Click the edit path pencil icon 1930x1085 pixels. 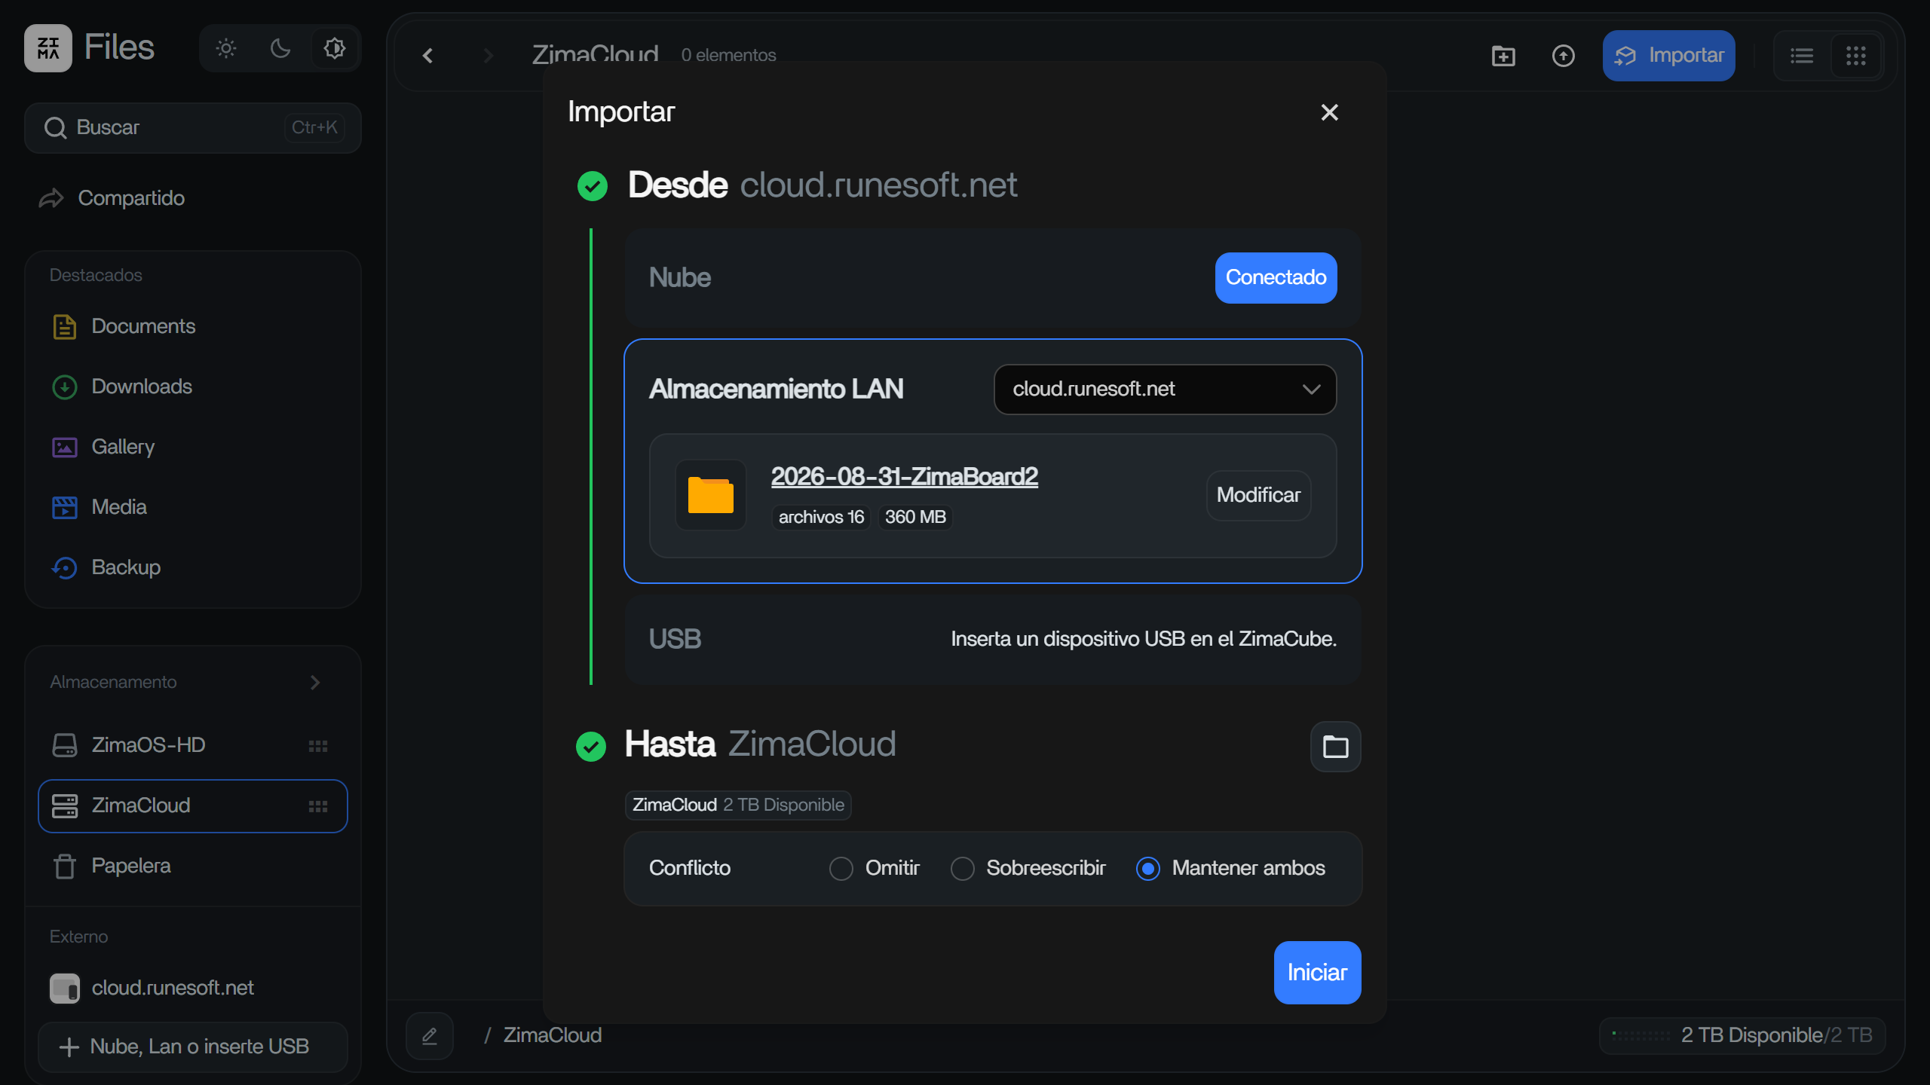click(x=430, y=1036)
